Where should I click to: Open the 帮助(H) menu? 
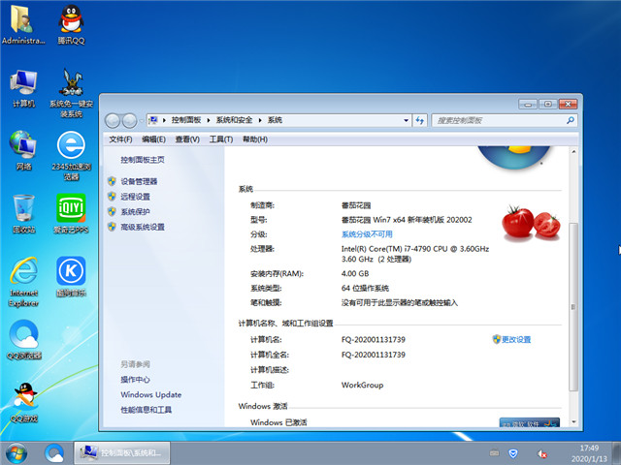[255, 139]
